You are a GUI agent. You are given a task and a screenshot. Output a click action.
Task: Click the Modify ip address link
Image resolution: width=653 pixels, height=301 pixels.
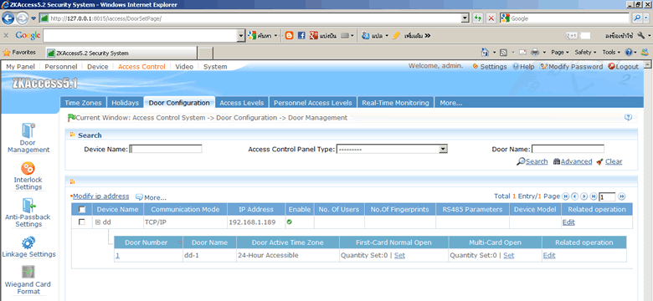coord(100,196)
